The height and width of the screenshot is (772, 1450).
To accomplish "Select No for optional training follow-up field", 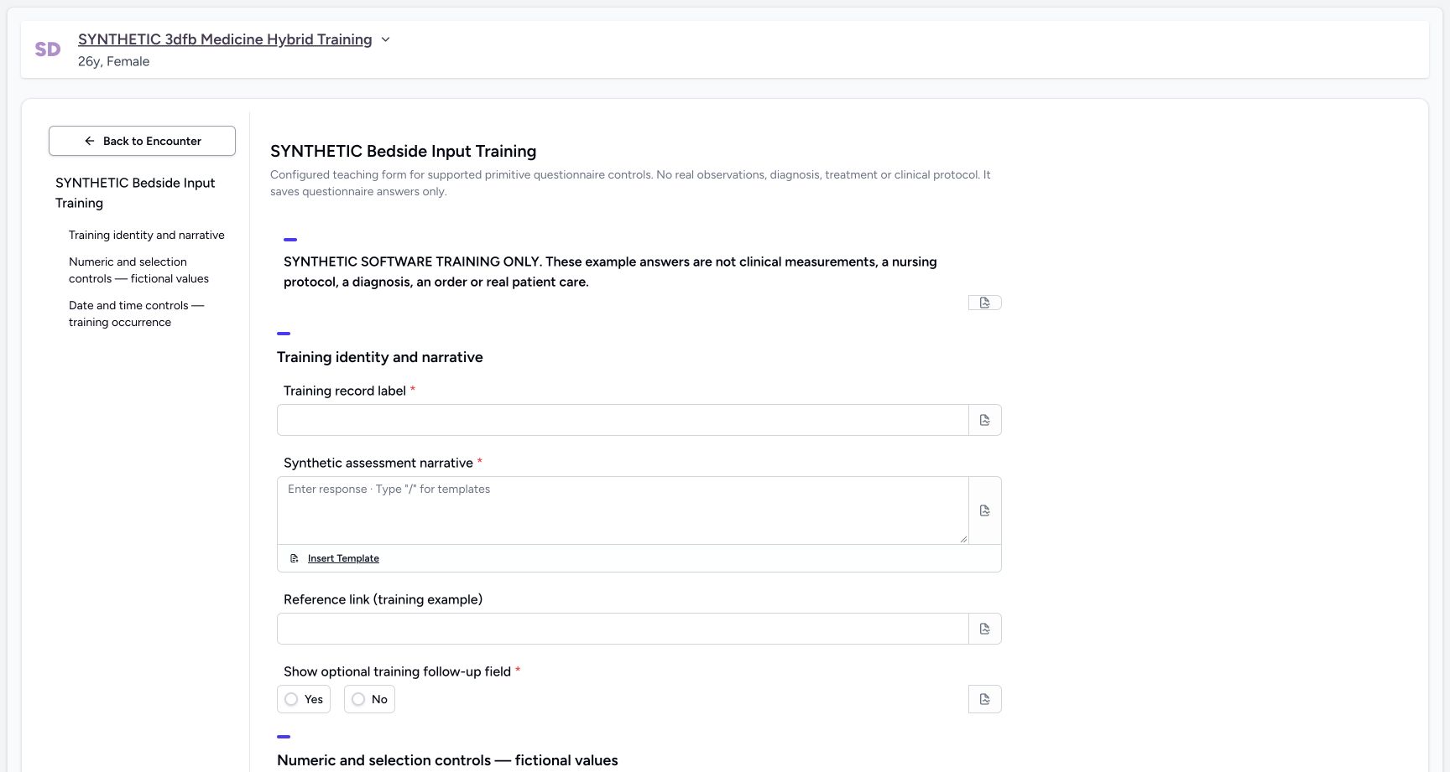I will [x=369, y=699].
